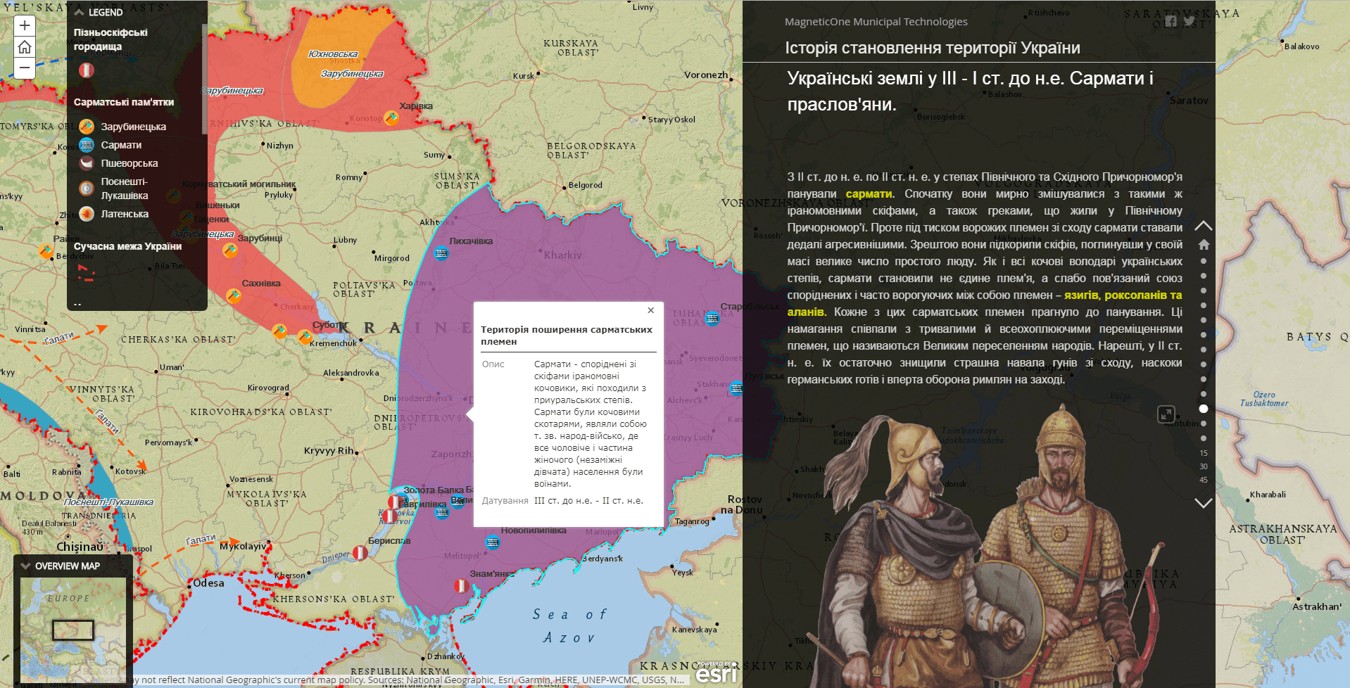The width and height of the screenshot is (1350, 688).
Task: Share story on Twitter
Action: [x=1190, y=21]
